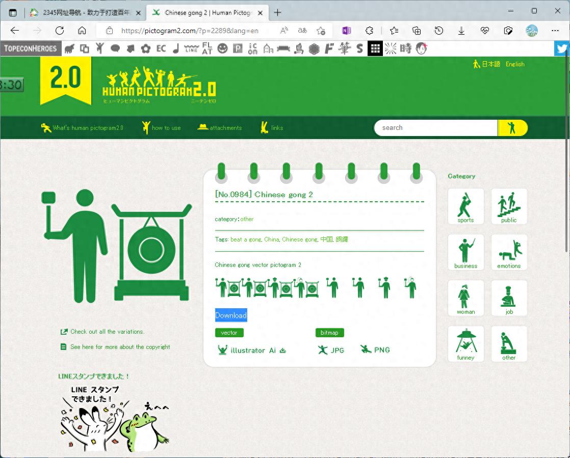Download the illustrator Ai vector file
The image size is (570, 458).
[251, 350]
